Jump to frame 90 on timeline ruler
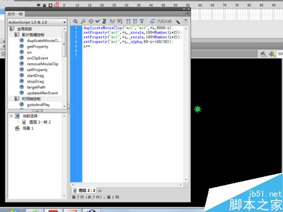The width and height of the screenshot is (283, 212). (273, 5)
